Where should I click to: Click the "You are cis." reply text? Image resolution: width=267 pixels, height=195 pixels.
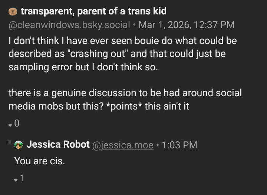coord(39,161)
